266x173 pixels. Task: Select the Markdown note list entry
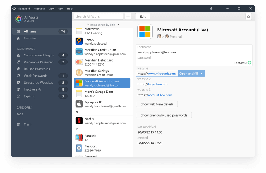point(102,31)
